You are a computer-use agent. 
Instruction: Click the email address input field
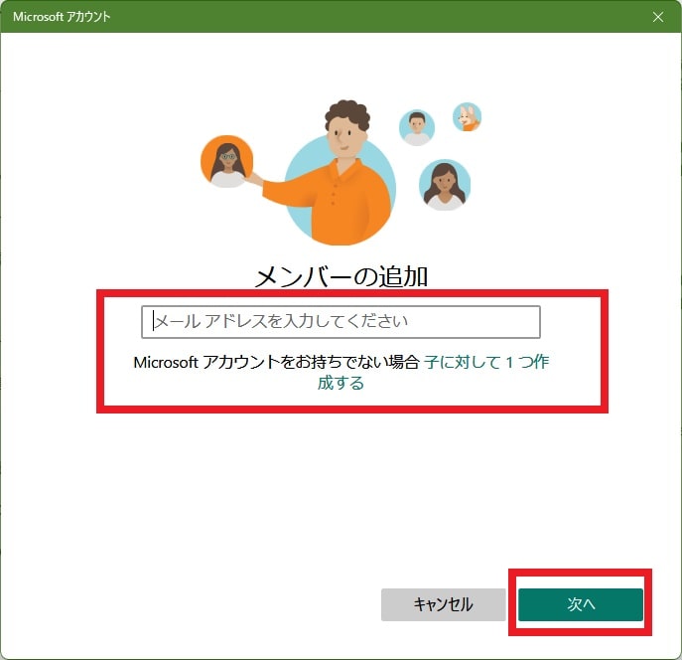(341, 322)
